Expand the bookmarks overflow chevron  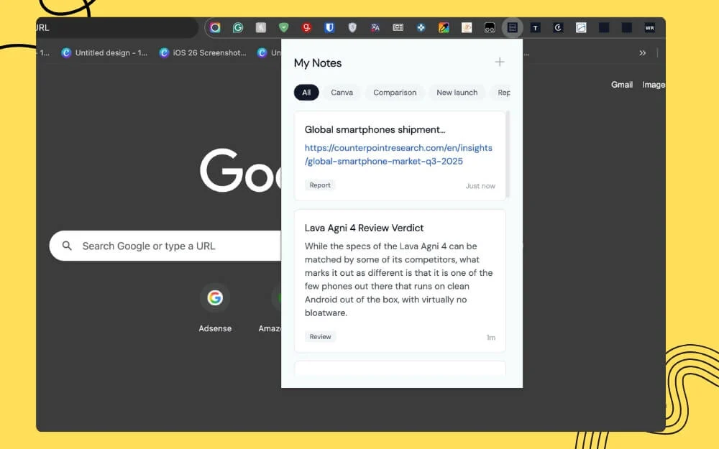644,52
